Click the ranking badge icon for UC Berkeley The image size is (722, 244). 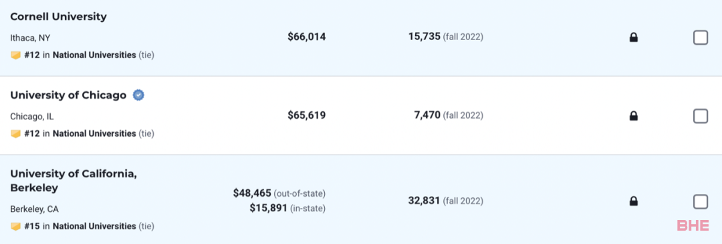(x=15, y=226)
